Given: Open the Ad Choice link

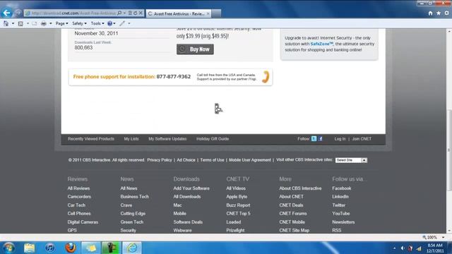Looking at the screenshot, I should point(186,160).
